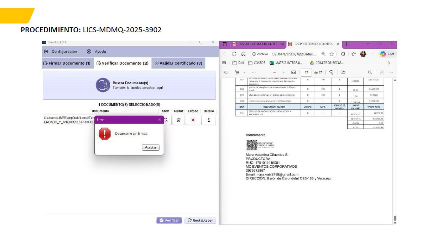Open the Dell bookmarks folder
427x239 pixels.
click(x=238, y=63)
